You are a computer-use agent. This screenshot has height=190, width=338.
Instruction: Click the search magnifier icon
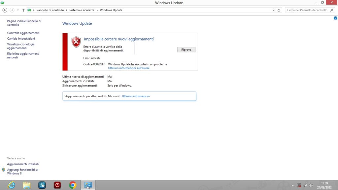point(331,10)
